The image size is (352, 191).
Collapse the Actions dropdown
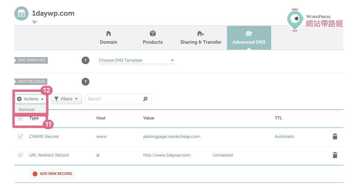(31, 99)
